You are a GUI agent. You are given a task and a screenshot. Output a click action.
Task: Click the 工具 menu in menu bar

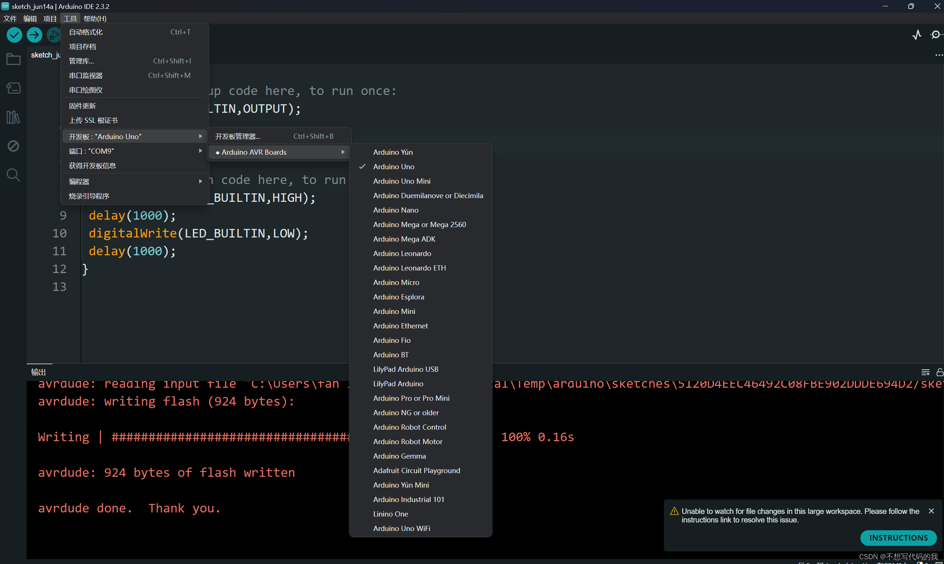pyautogui.click(x=70, y=19)
